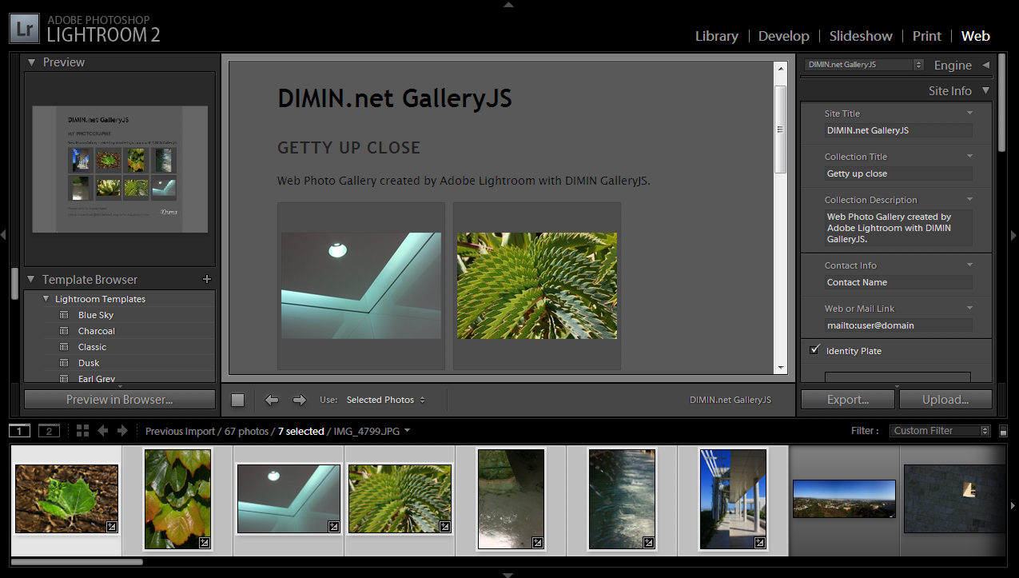Select the panorama landscape filmstrip thumbnail
Image resolution: width=1019 pixels, height=578 pixels.
coord(844,499)
